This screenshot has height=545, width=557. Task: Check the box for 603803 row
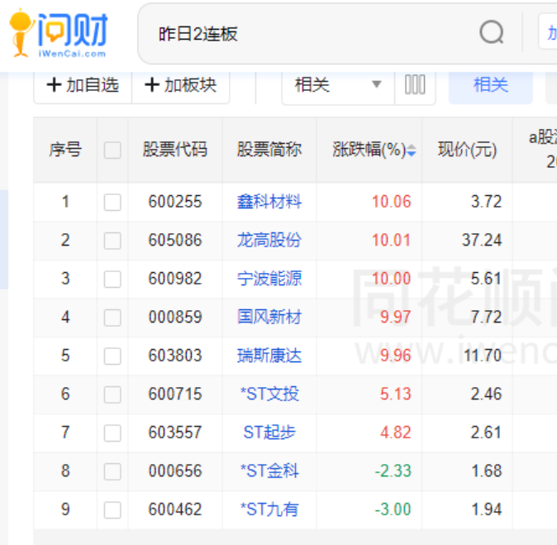[112, 356]
